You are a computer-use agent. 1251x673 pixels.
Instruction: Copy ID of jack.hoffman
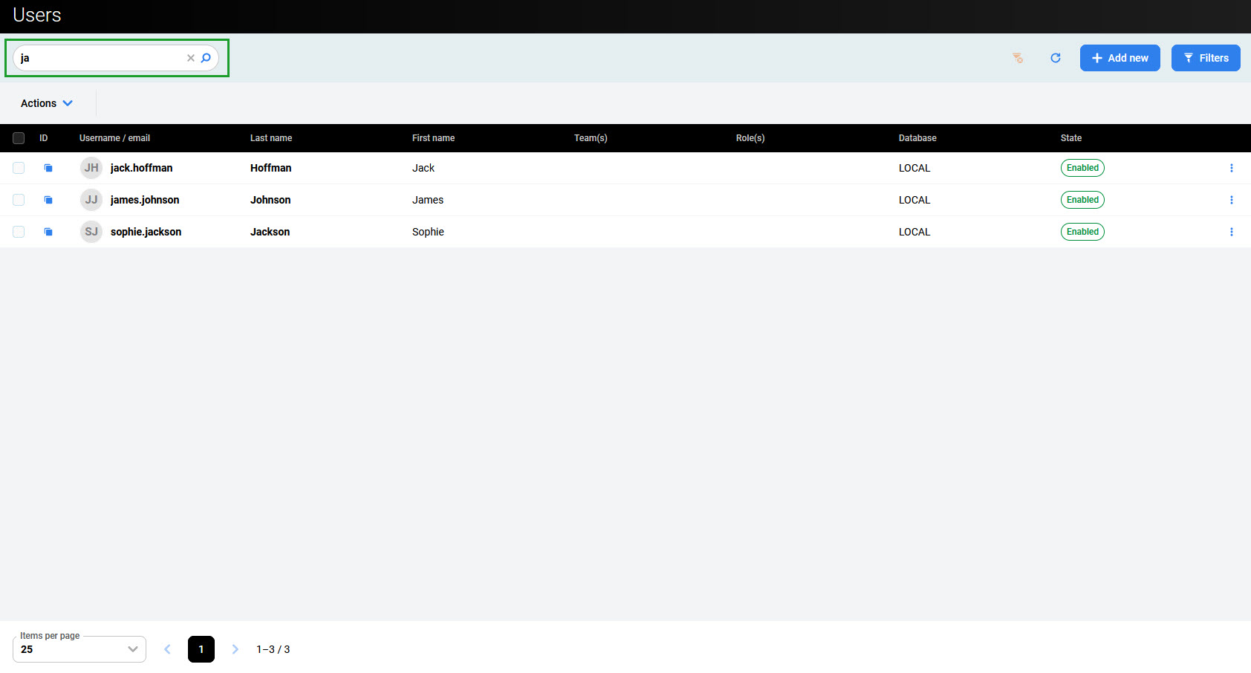tap(48, 168)
